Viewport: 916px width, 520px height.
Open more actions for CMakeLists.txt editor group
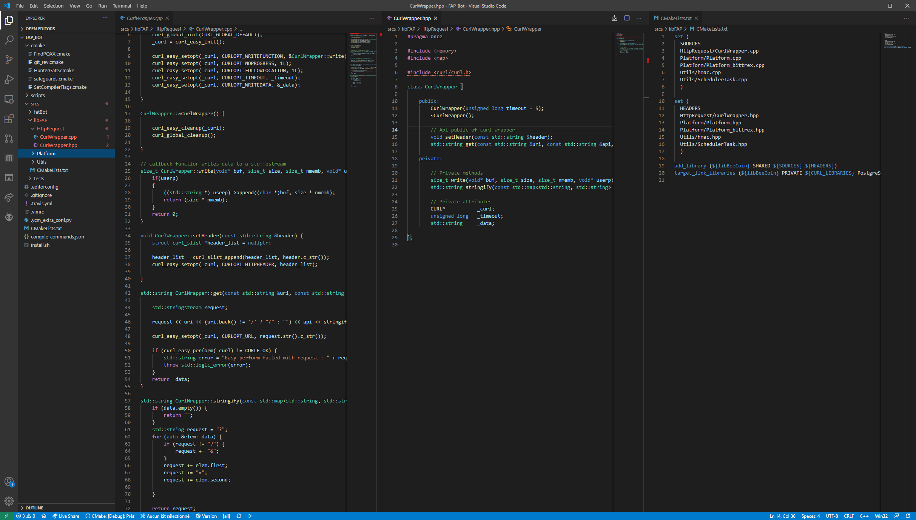coord(906,18)
